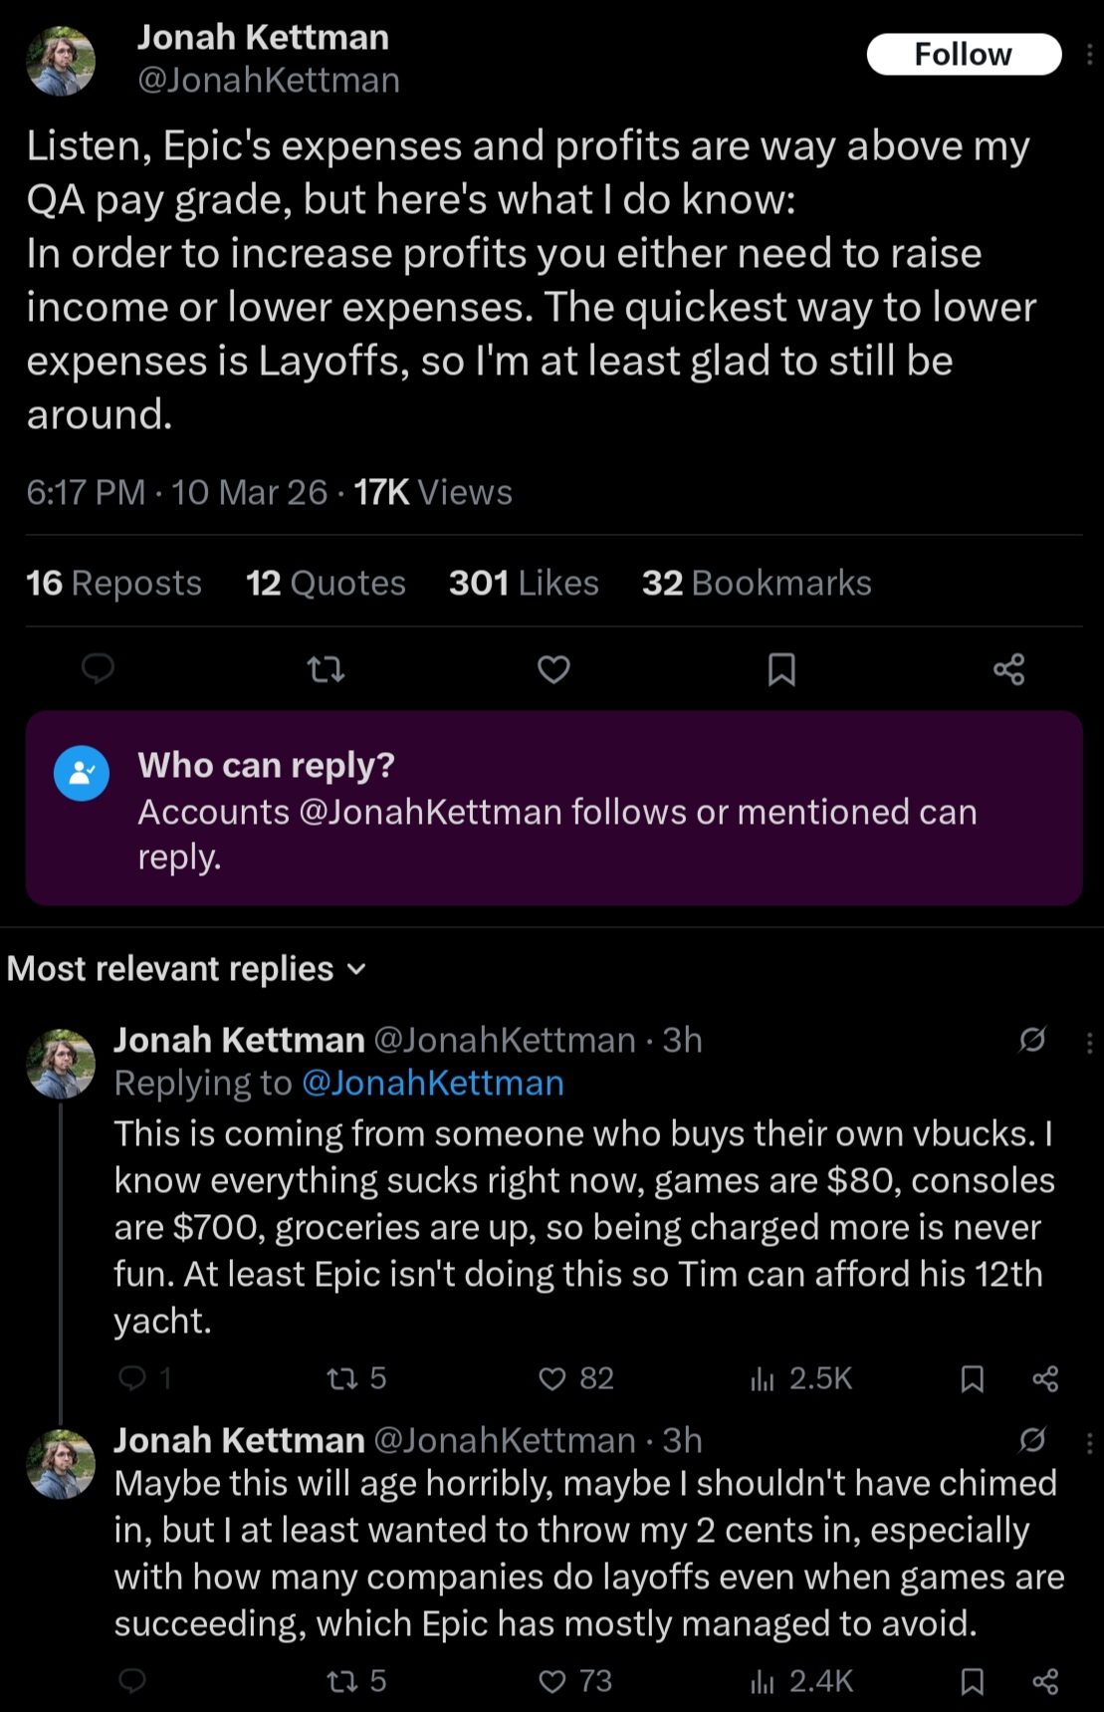Image resolution: width=1104 pixels, height=1712 pixels.
Task: View the 16 Reposts list
Action: [x=113, y=583]
